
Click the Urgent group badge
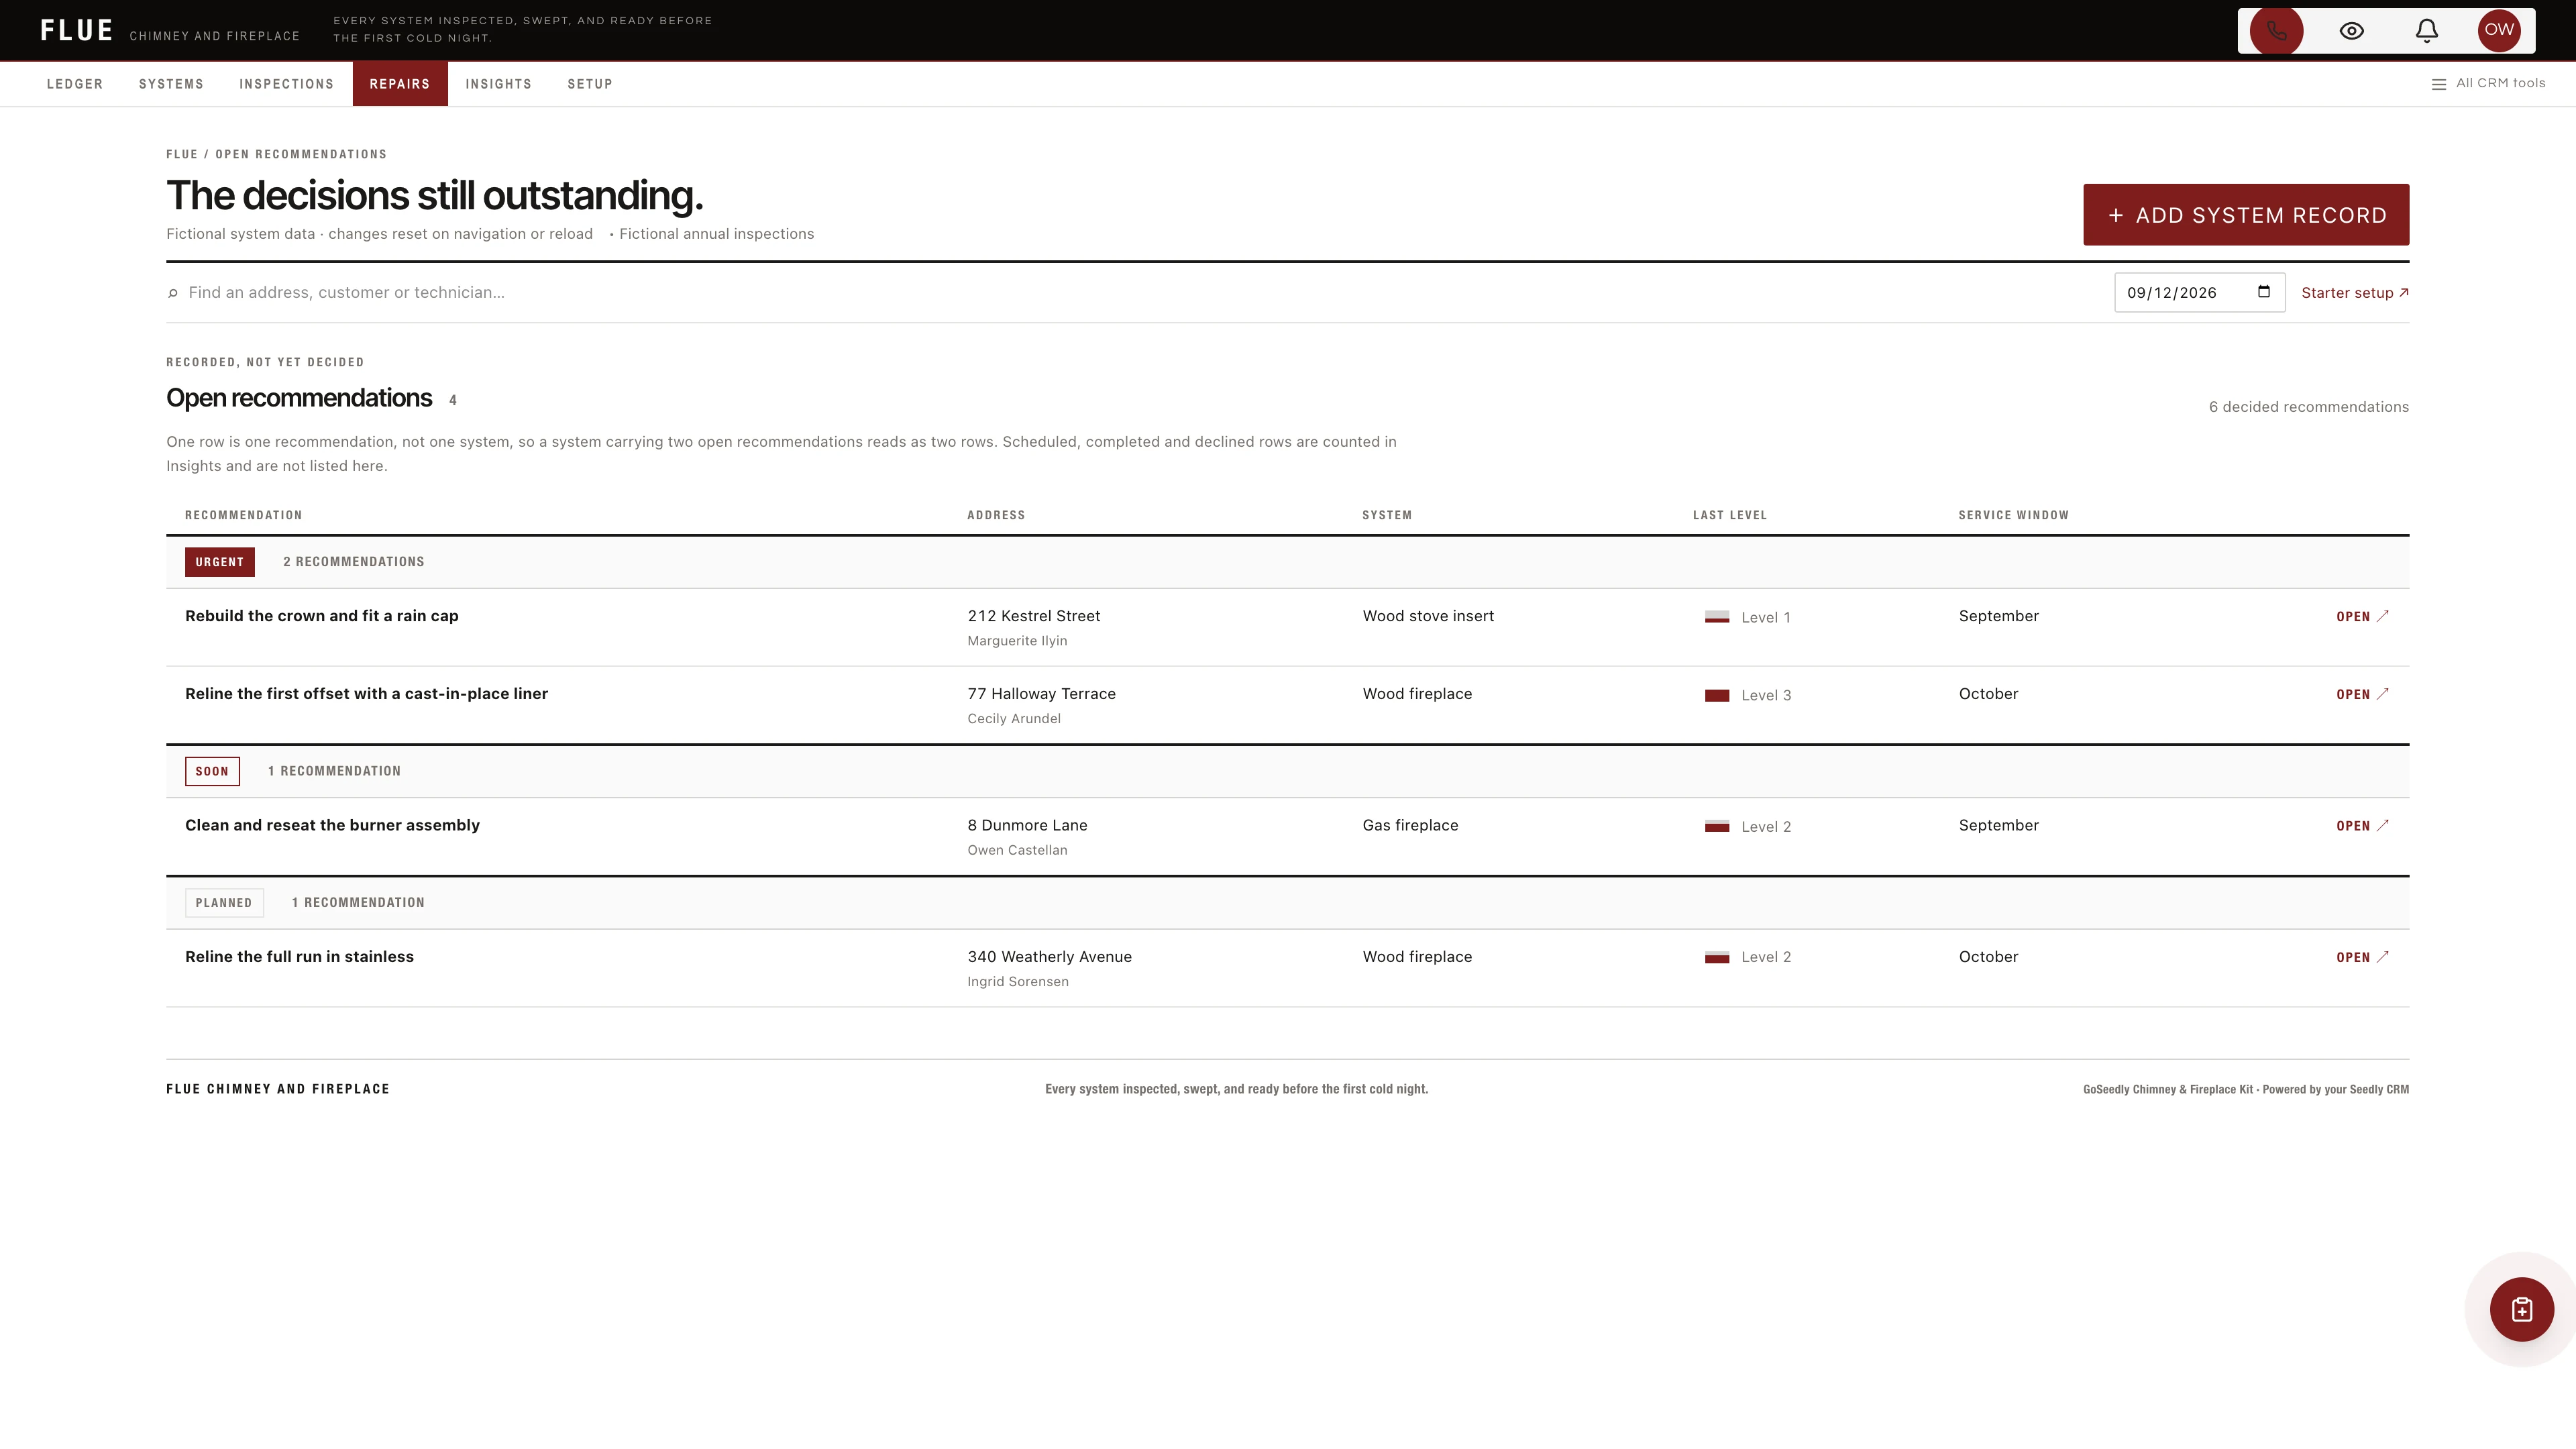tap(220, 562)
